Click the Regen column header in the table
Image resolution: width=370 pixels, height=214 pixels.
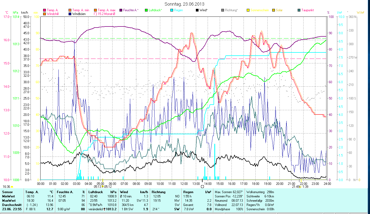tap(188, 192)
